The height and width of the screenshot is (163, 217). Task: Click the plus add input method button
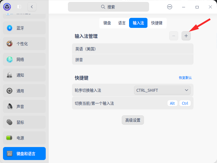pyautogui.click(x=186, y=36)
